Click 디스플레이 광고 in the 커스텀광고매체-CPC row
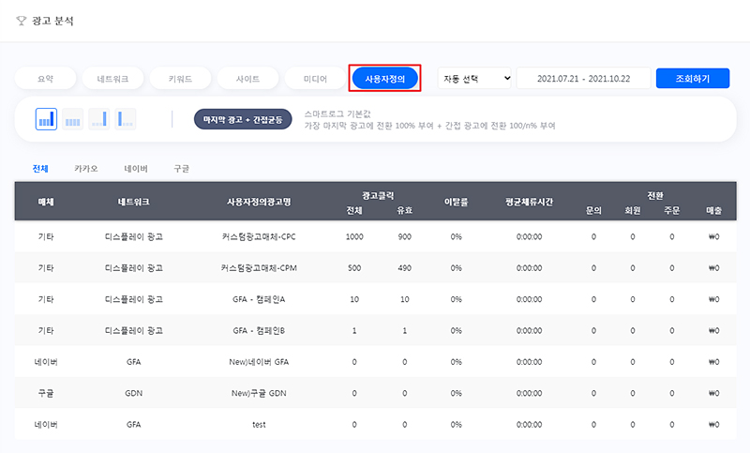Image resolution: width=750 pixels, height=453 pixels. coord(133,236)
